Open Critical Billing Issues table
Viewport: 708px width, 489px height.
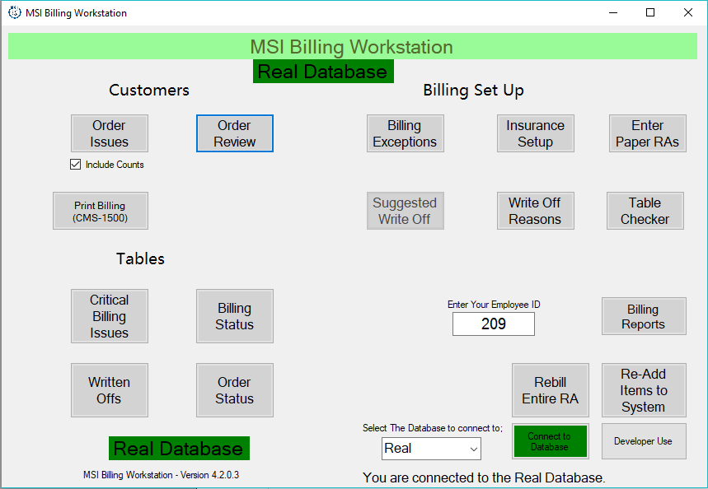point(109,316)
